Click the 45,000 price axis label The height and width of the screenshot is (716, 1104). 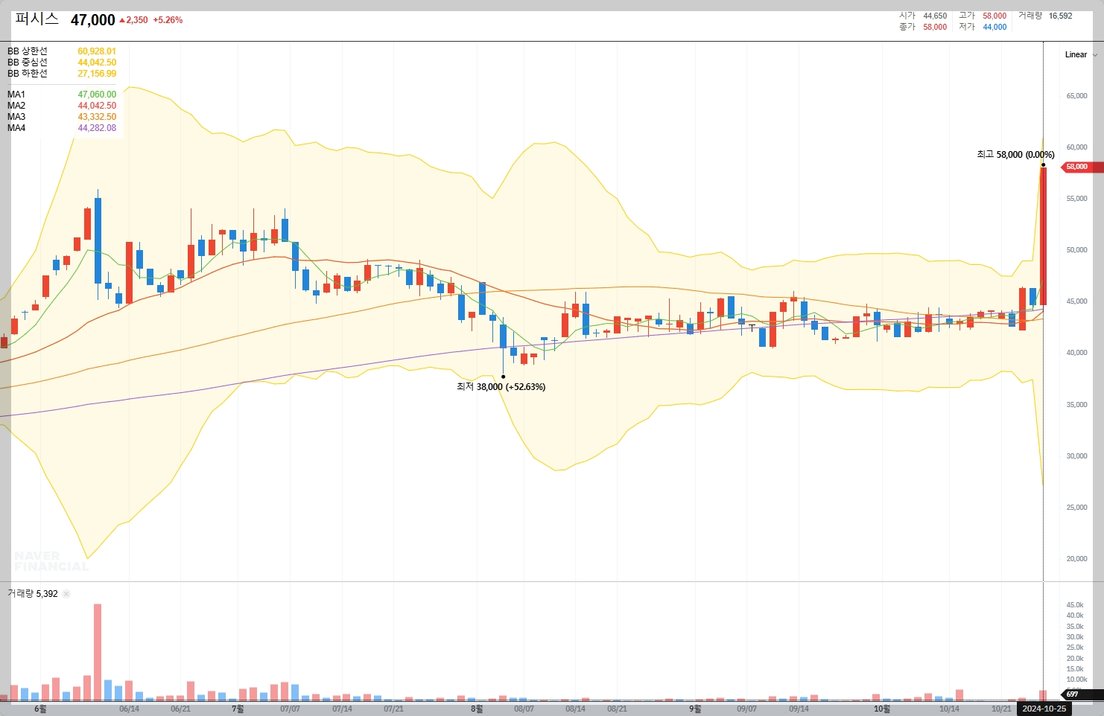coord(1076,301)
